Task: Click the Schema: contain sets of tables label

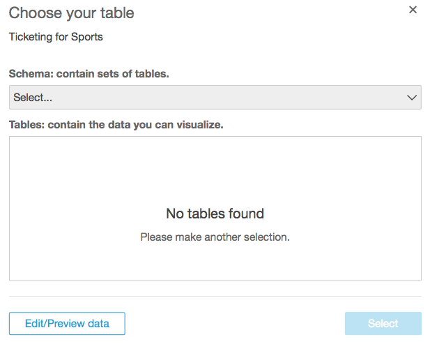Action: tap(89, 73)
